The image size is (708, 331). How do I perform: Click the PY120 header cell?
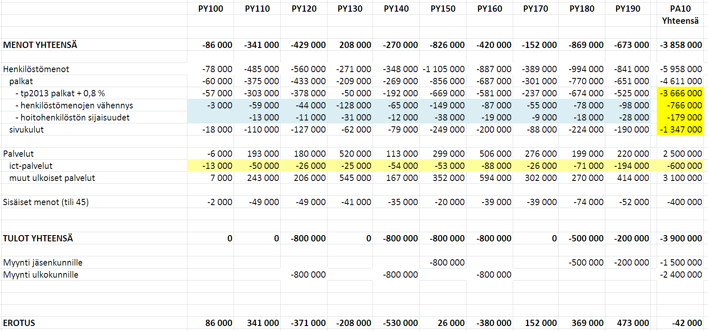(304, 9)
